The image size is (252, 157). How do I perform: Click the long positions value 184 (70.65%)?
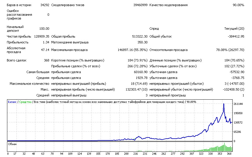pyautogui.click(x=234, y=60)
